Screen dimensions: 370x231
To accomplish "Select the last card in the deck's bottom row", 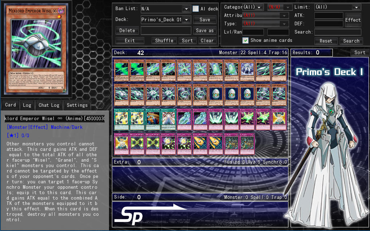I will 247,144.
